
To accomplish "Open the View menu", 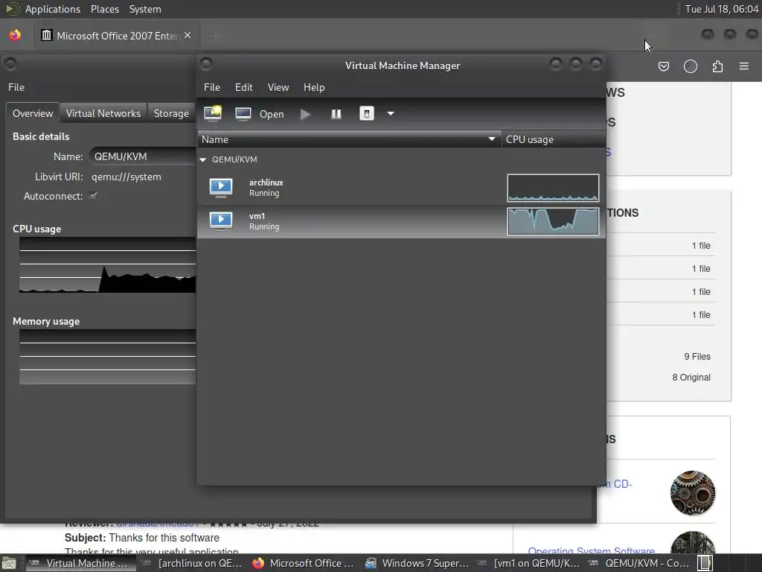I will [278, 88].
